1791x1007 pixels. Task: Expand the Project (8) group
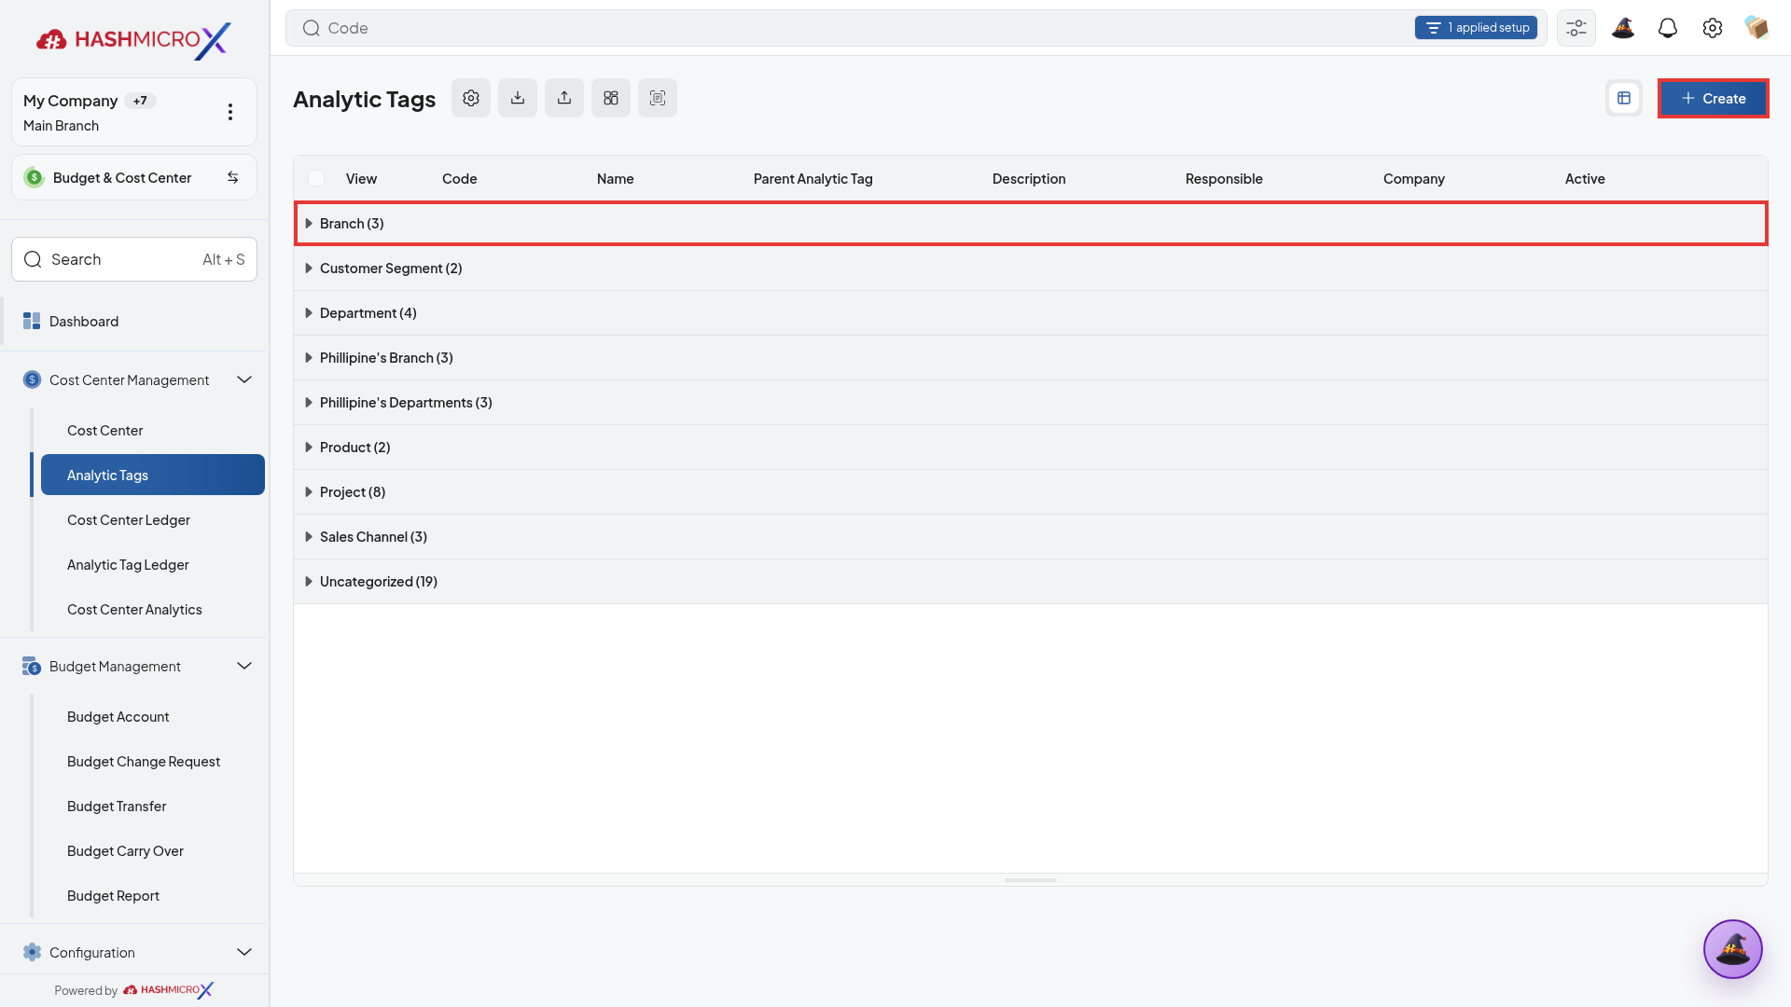pos(1031,492)
